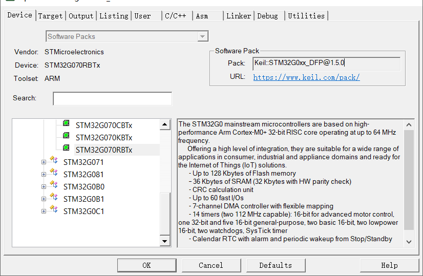Switch to the C/C++ tab
This screenshot has height=276, width=423.
(x=175, y=16)
